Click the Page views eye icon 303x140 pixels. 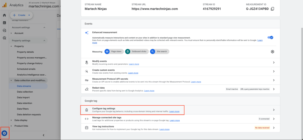point(107,52)
